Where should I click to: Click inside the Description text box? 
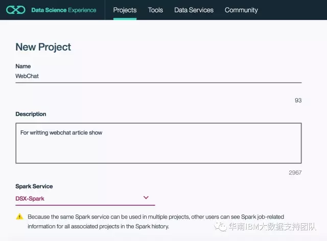(x=158, y=143)
